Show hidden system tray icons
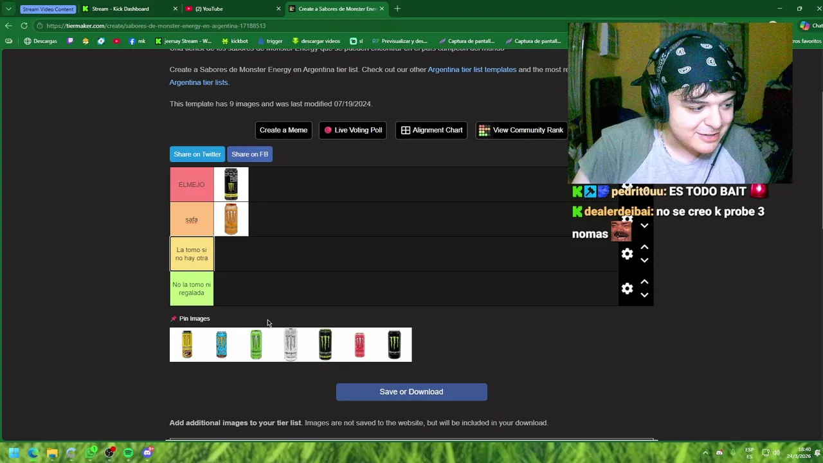The height and width of the screenshot is (463, 823). [x=705, y=453]
